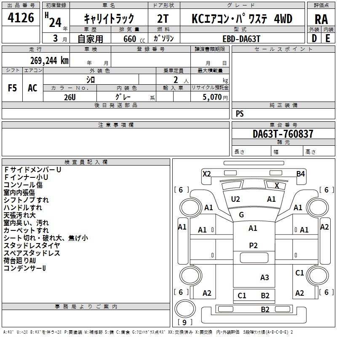Select the P2 paint mark on roof
The image size is (337, 337).
pyautogui.click(x=253, y=246)
